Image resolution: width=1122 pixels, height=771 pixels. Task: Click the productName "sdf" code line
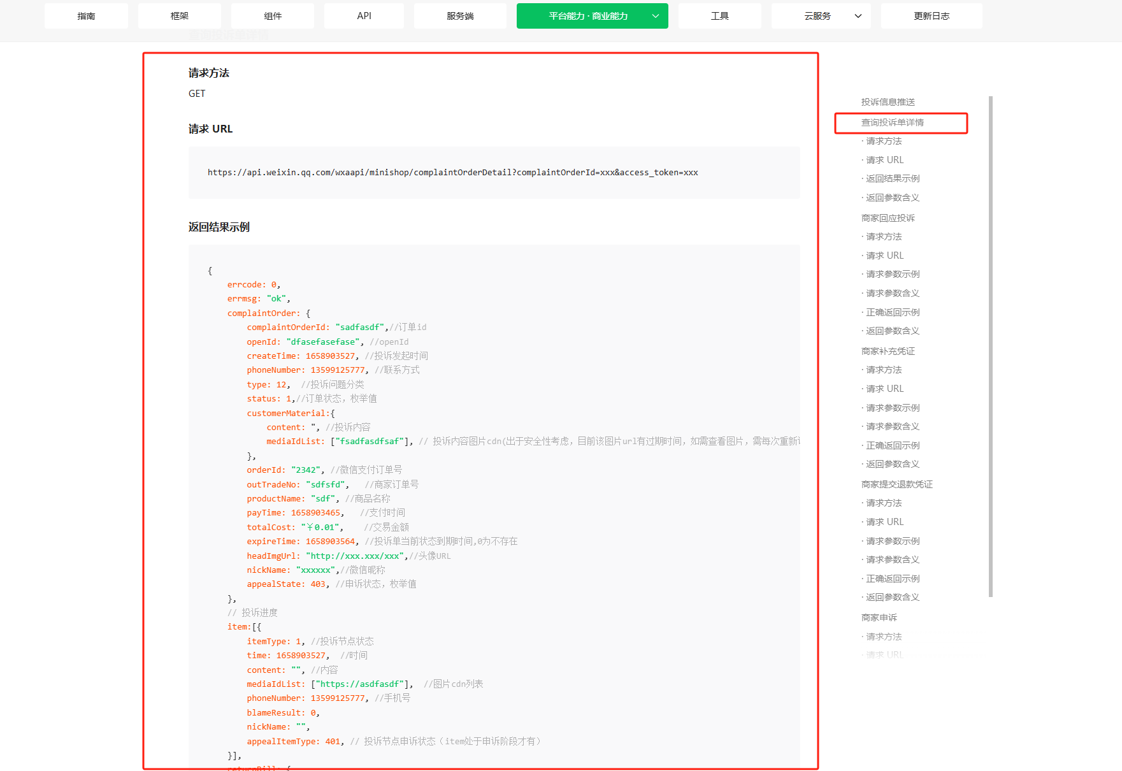click(x=319, y=499)
